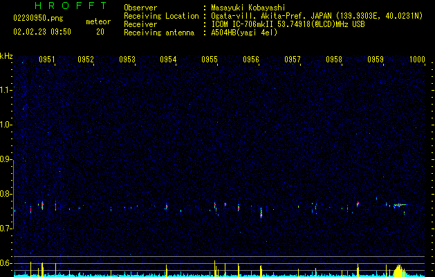
Task: Click the 0951 time marker
Action: pyautogui.click(x=47, y=60)
